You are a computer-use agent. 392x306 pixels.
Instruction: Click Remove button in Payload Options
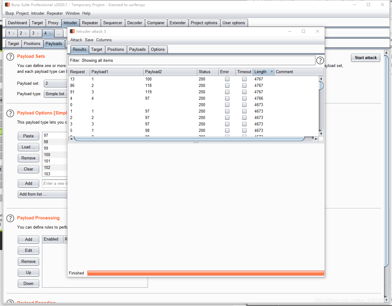point(28,158)
